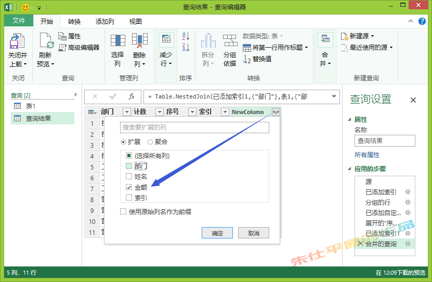Delete the 合并的查询 step with X

click(x=360, y=244)
